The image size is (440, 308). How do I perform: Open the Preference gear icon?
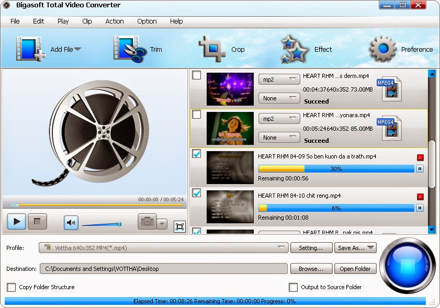383,49
